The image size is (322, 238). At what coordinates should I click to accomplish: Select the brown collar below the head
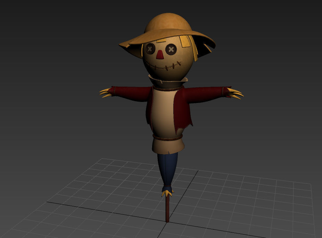tap(168, 83)
